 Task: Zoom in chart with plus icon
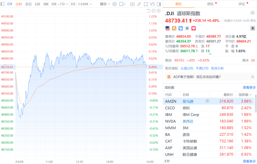click(159, 11)
